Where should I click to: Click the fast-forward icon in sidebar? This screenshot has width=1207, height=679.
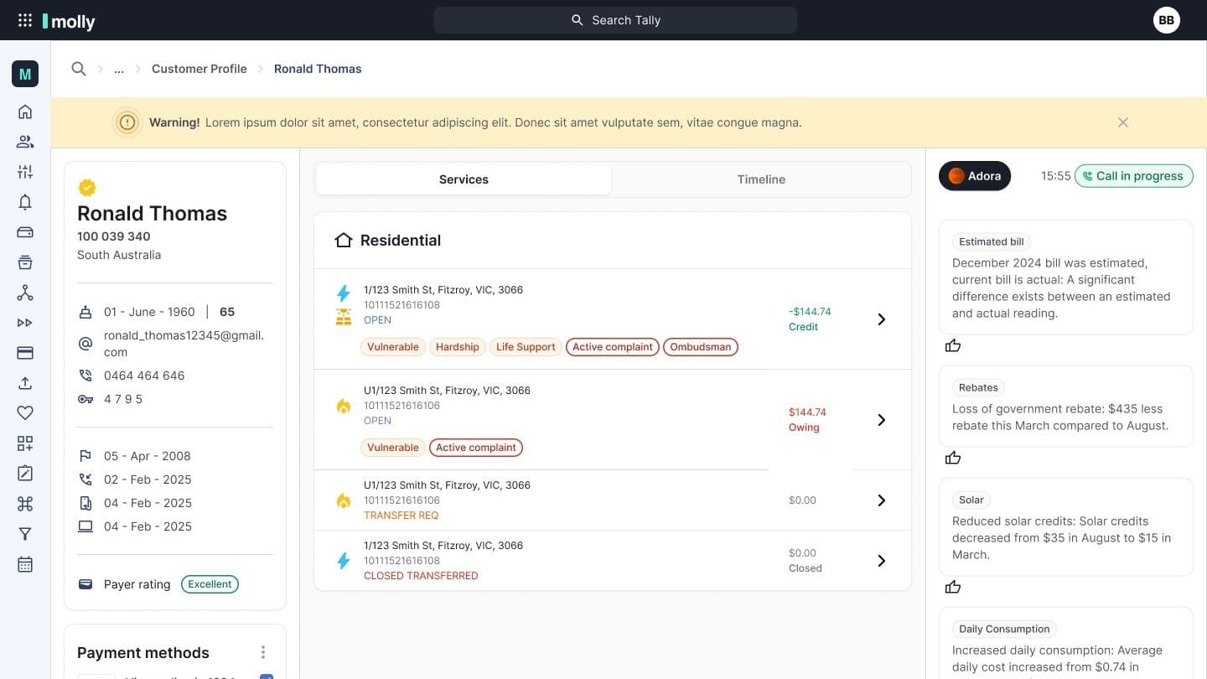(25, 323)
